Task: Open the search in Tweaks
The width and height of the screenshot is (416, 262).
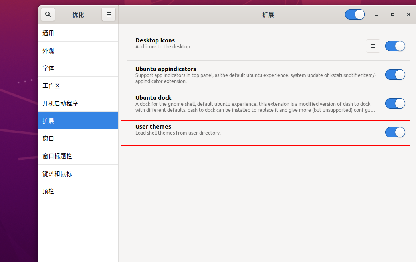Action: point(48,14)
